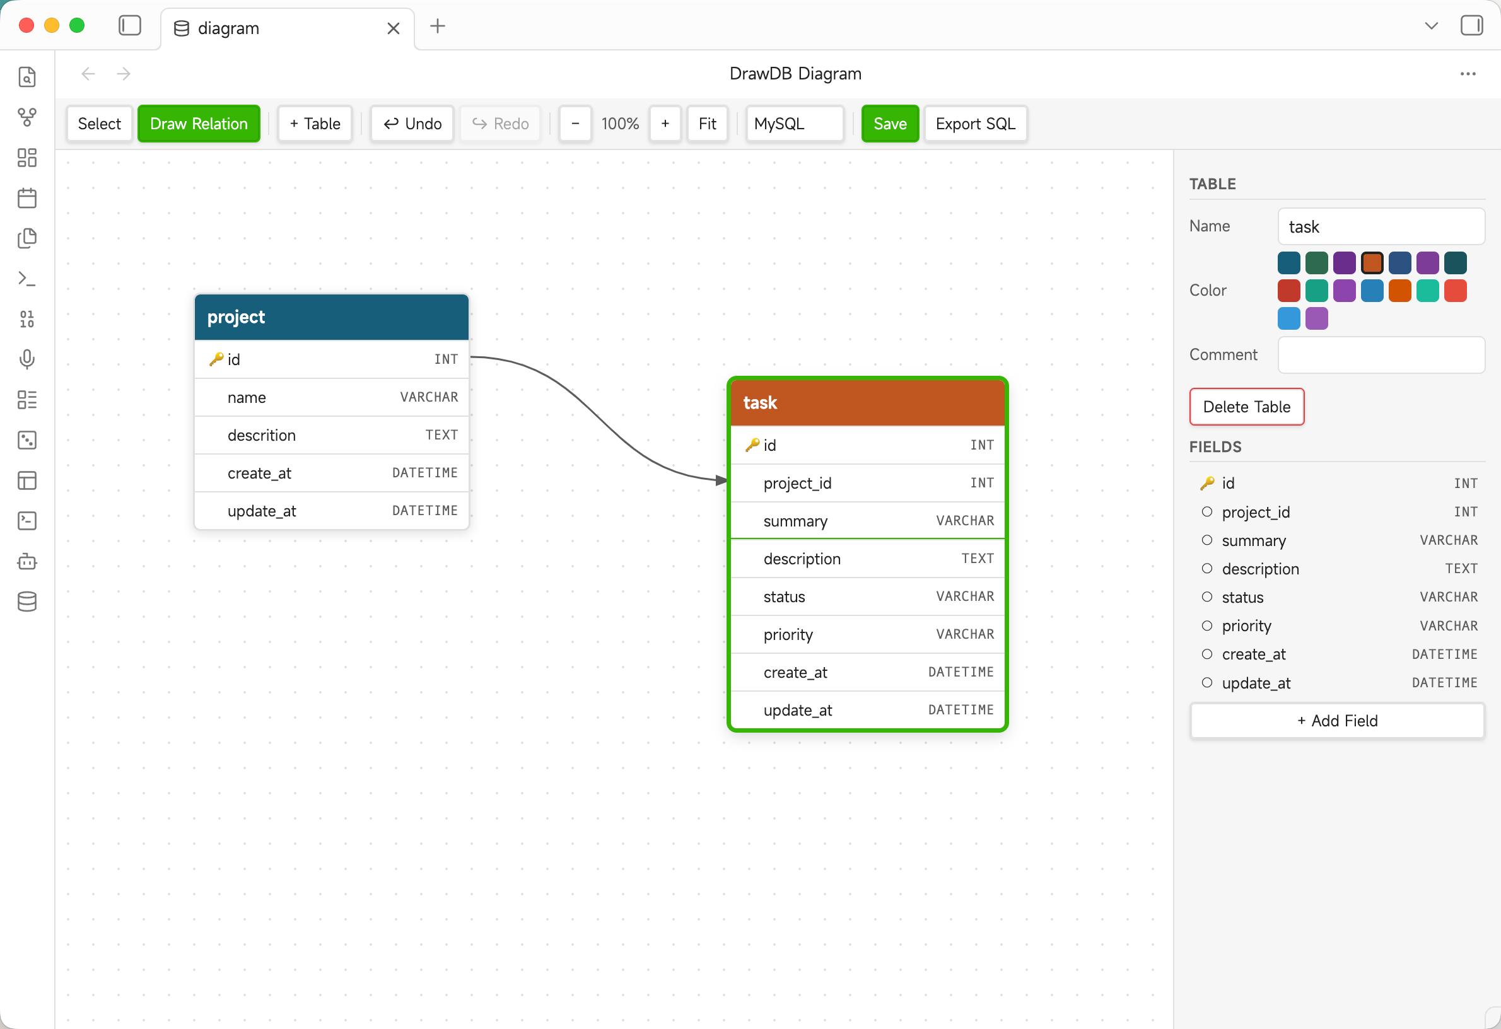The height and width of the screenshot is (1029, 1501).
Task: Select create_at field radio in FIELDS list
Action: 1206,654
